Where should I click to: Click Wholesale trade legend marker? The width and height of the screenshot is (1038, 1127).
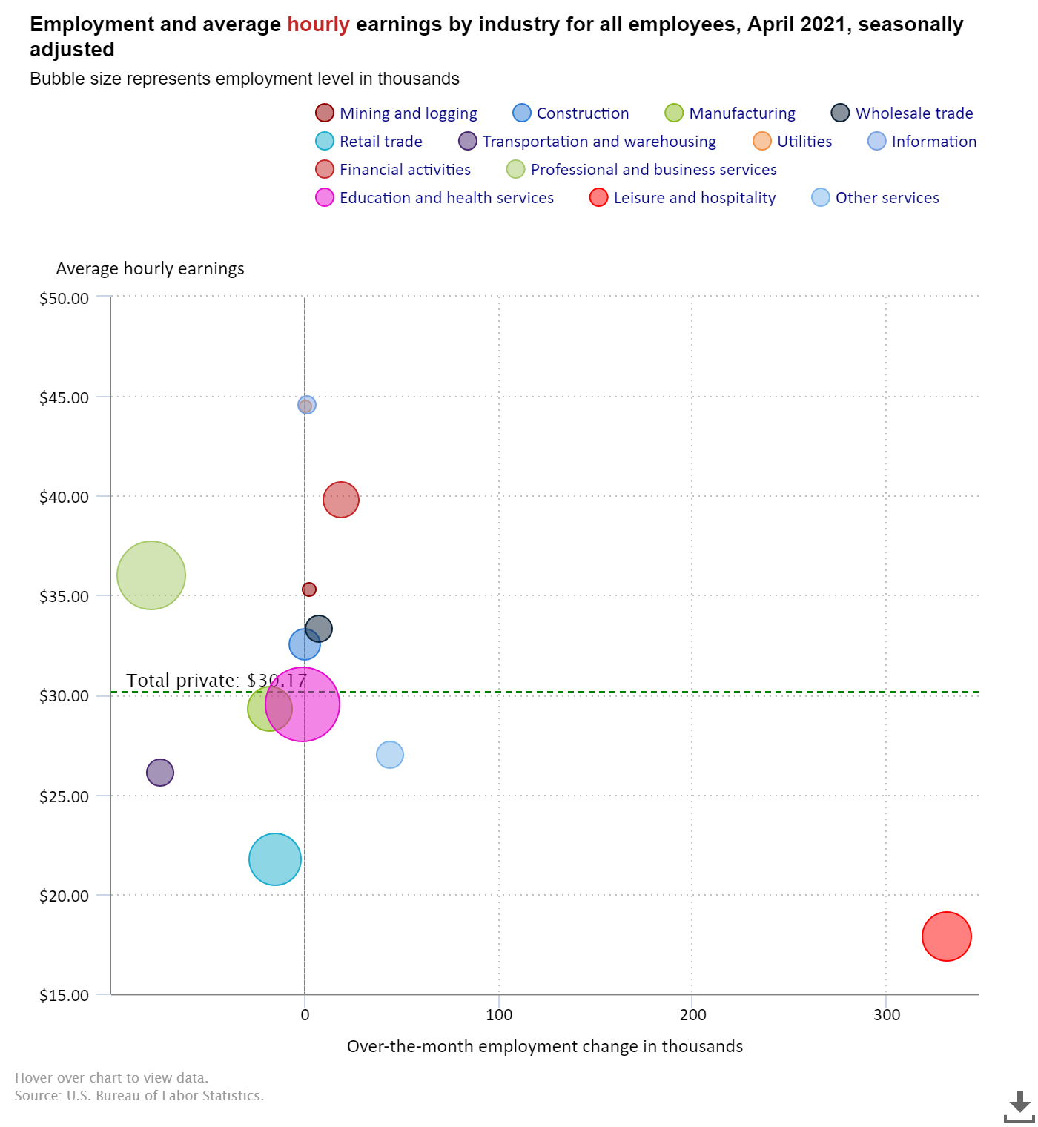(x=840, y=113)
